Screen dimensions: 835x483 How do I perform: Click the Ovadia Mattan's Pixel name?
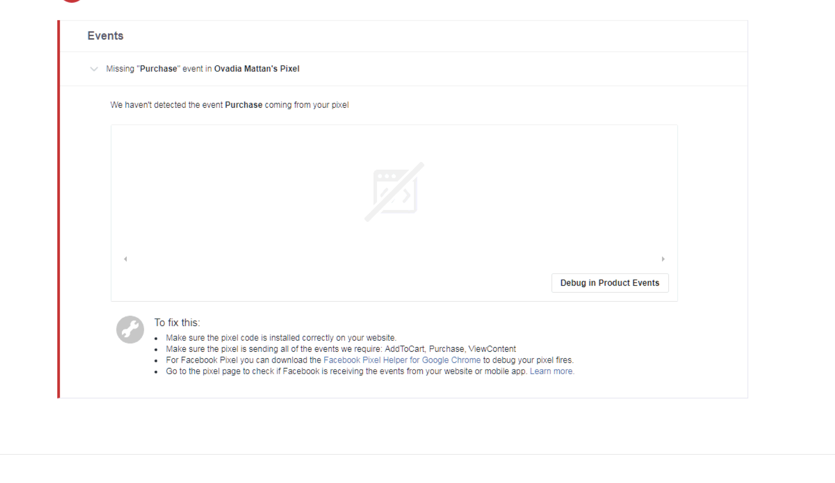pyautogui.click(x=257, y=69)
